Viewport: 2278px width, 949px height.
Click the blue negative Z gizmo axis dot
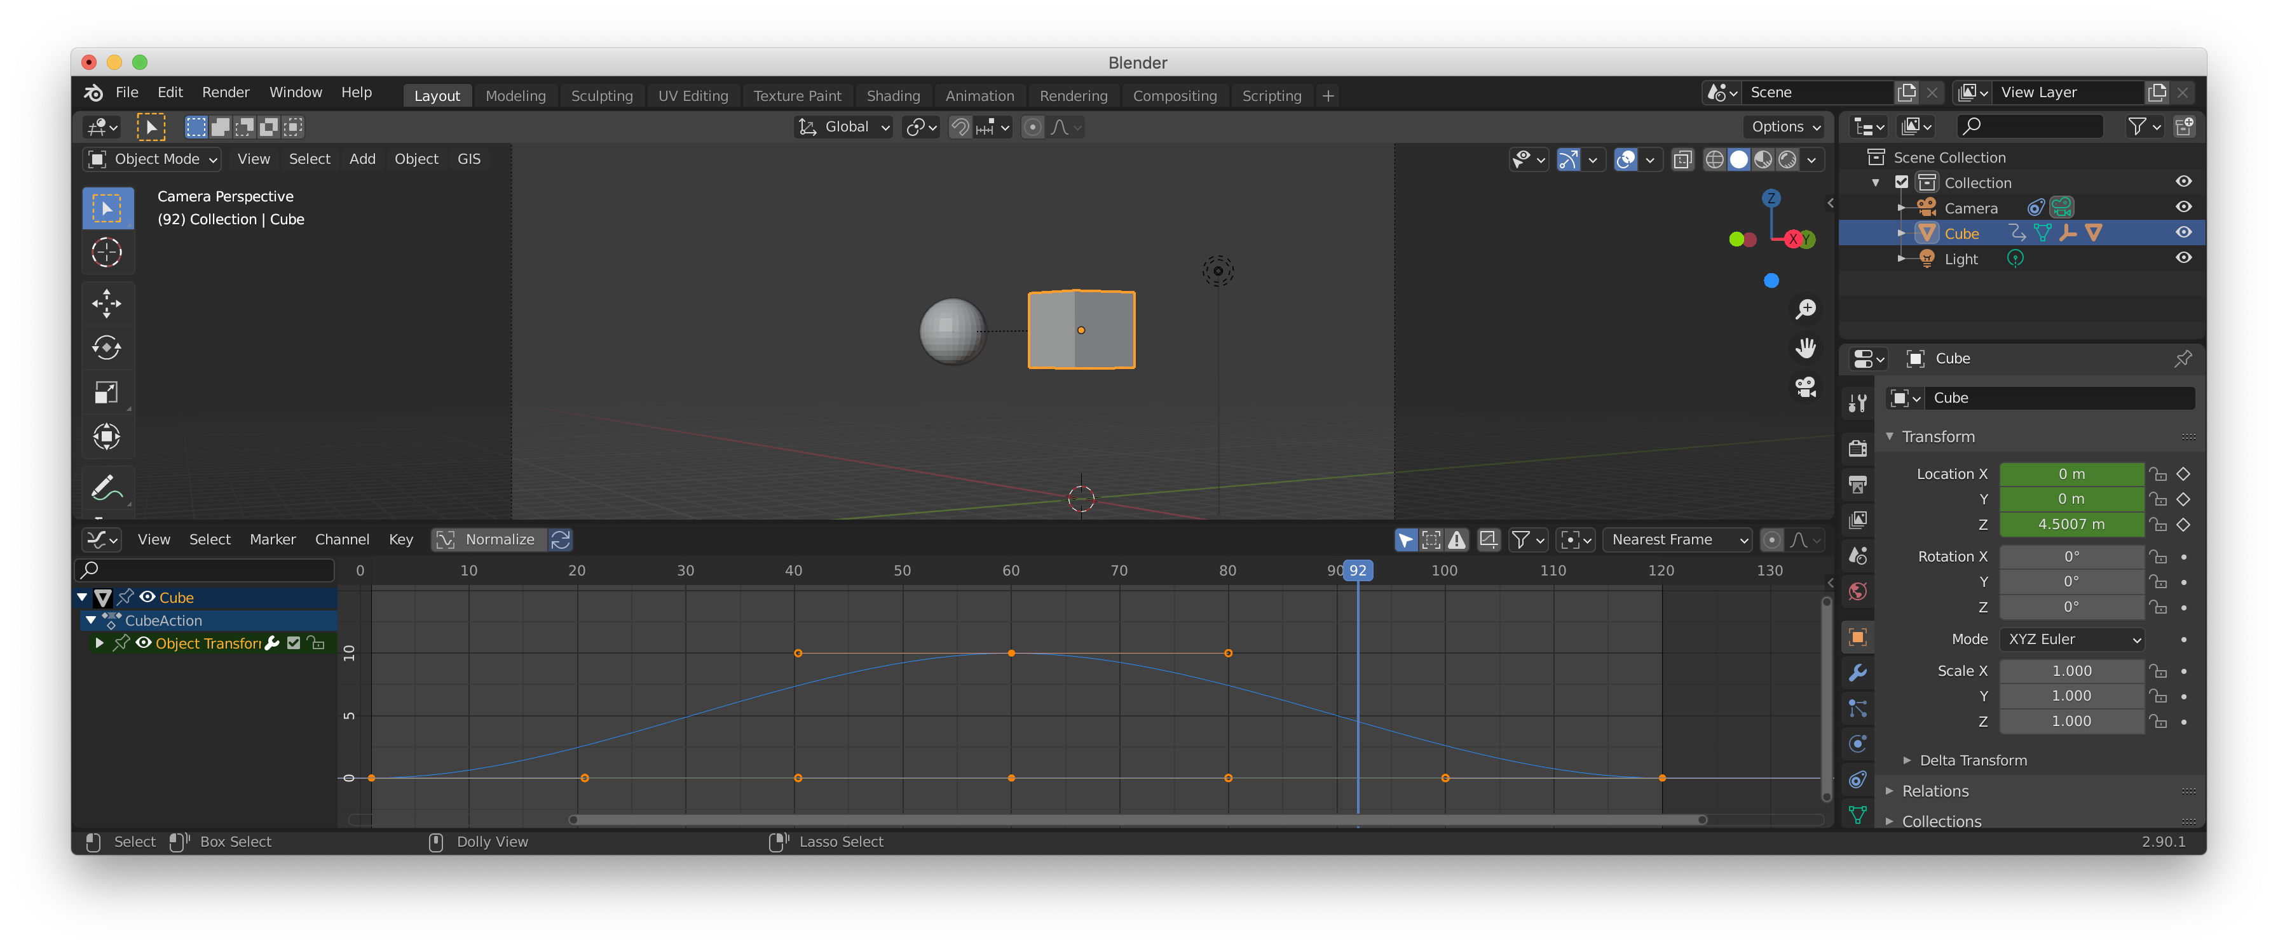[x=1770, y=281]
